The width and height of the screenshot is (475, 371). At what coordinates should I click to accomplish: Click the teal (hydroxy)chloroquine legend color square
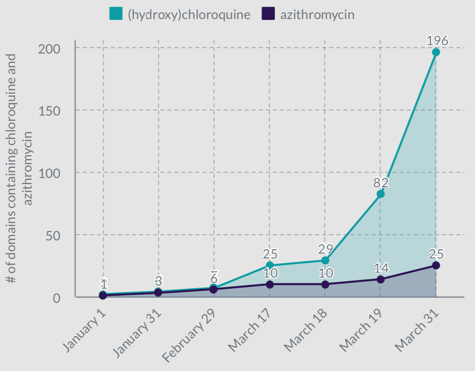[116, 14]
